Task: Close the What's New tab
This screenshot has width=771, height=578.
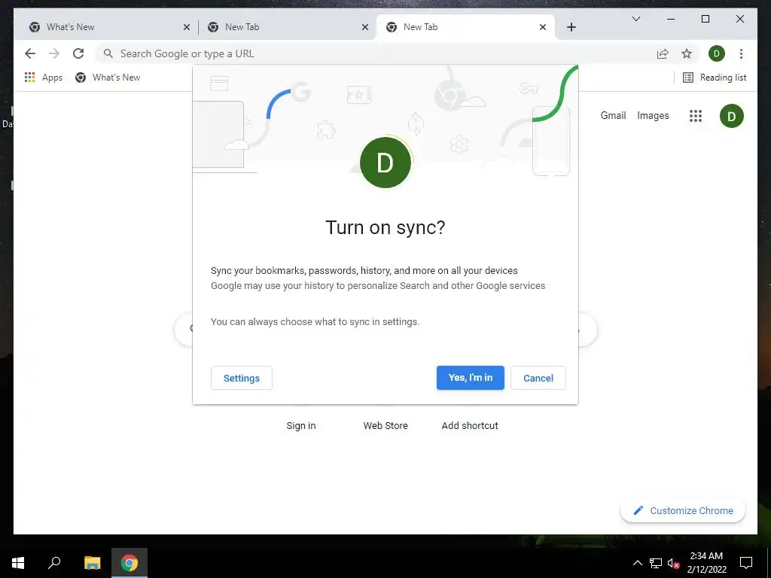Action: 187,27
